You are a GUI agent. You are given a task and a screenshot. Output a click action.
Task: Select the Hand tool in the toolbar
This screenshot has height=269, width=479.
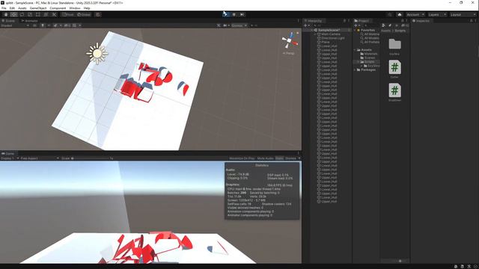[x=6, y=14]
